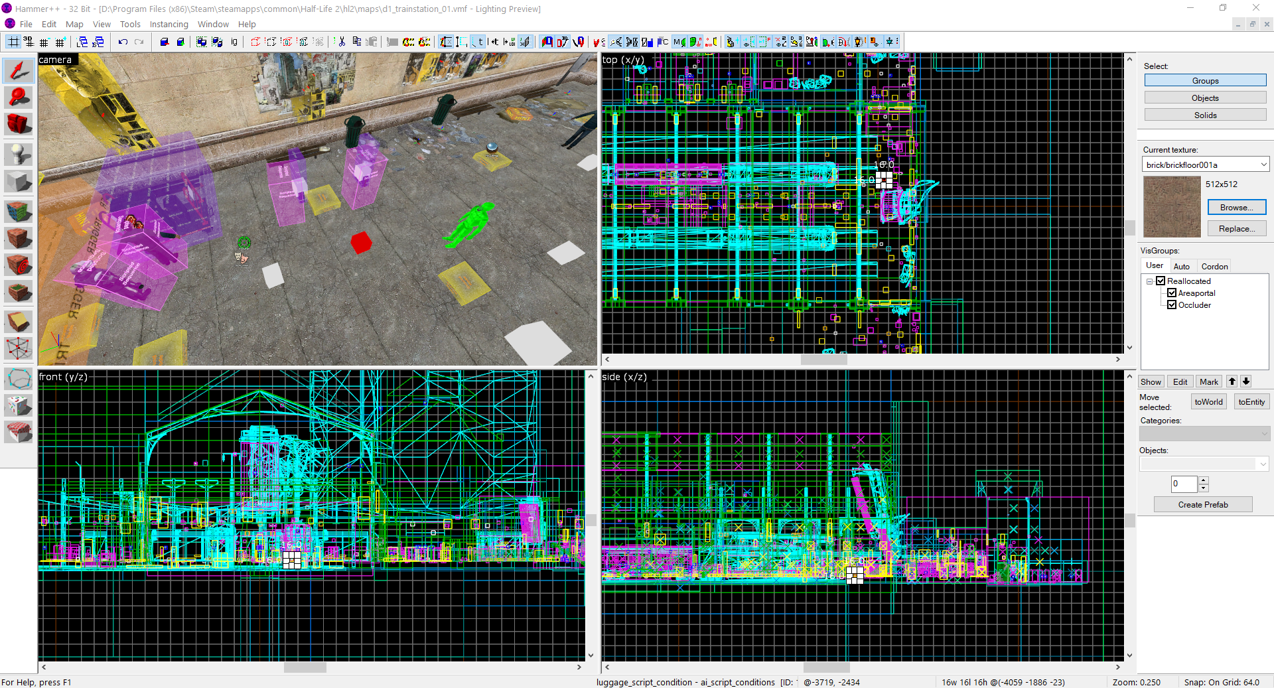Viewport: 1274px width, 688px height.
Task: Collapse the Reallocated visgroup tree node
Action: coord(1149,281)
